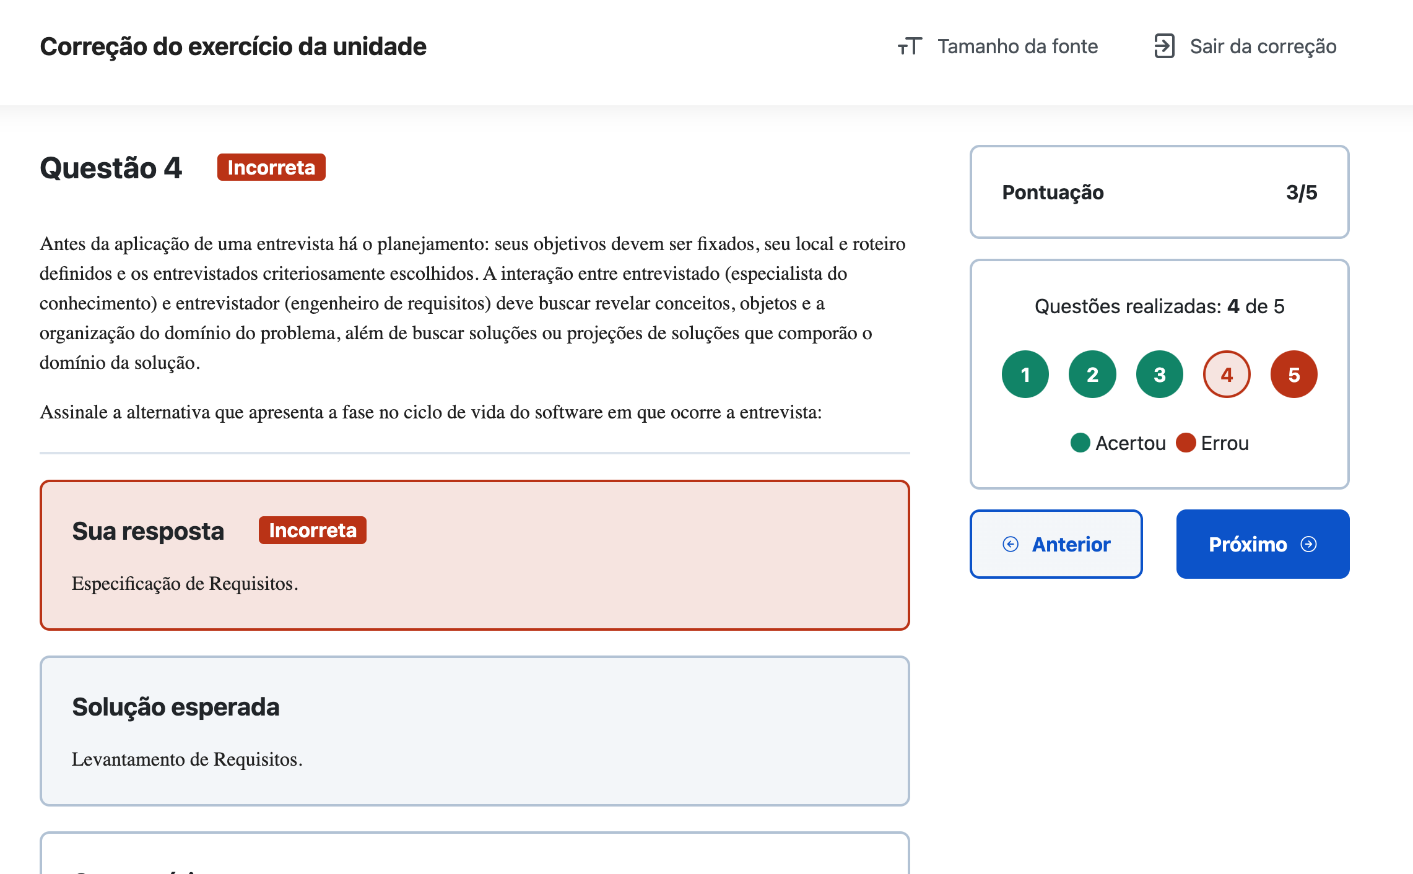
Task: Select the question 4 circle
Action: [x=1227, y=374]
